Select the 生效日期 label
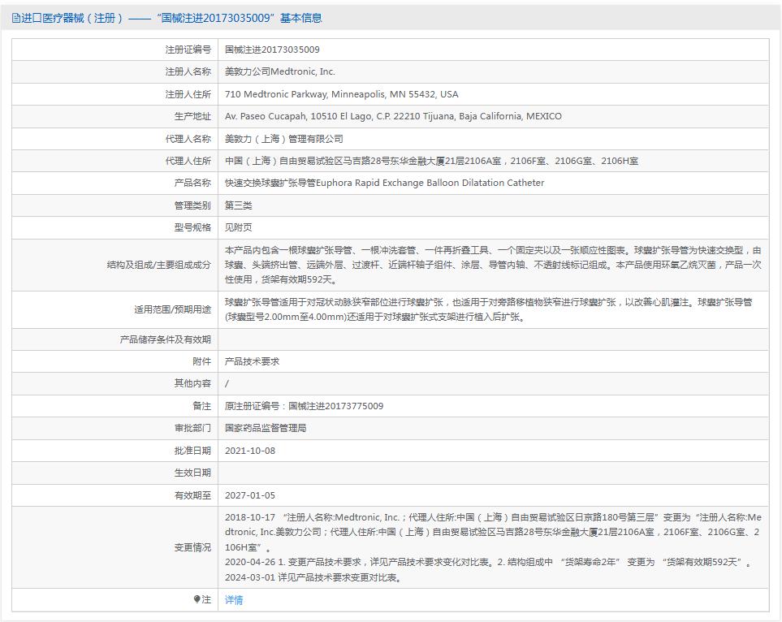This screenshot has width=782, height=622. [x=192, y=473]
